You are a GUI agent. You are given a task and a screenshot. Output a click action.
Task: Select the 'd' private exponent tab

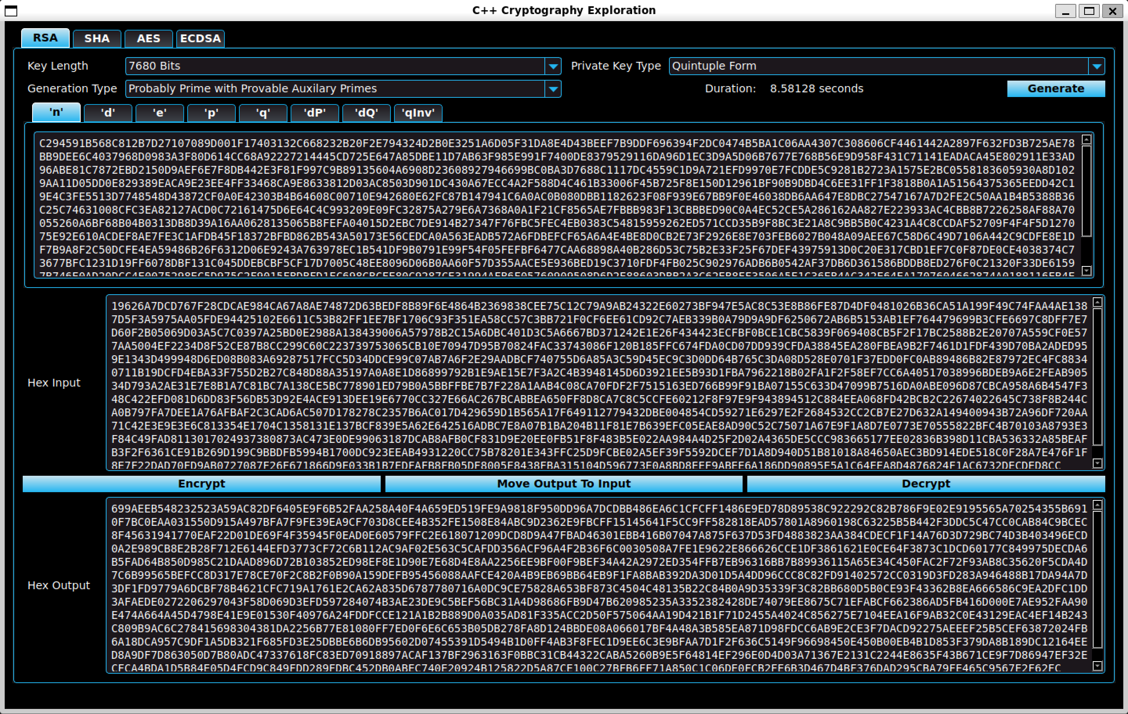pyautogui.click(x=108, y=113)
